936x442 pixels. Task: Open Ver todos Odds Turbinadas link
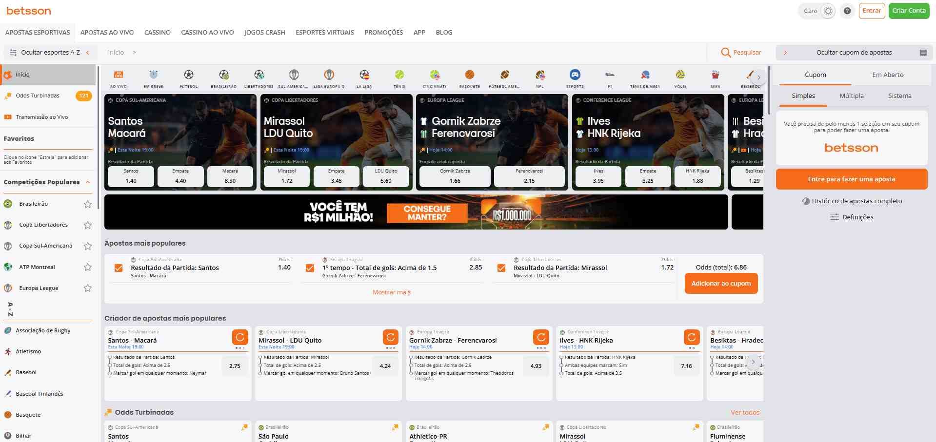tap(745, 413)
